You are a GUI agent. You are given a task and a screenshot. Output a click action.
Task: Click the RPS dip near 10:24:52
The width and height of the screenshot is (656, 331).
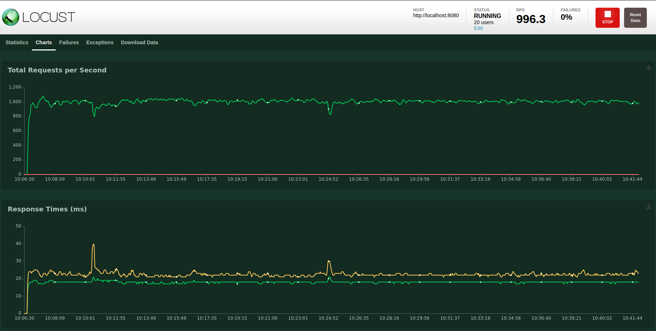tap(330, 114)
